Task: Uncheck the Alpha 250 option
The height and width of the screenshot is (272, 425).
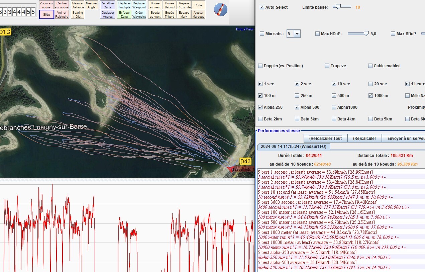Action: pyautogui.click(x=260, y=107)
